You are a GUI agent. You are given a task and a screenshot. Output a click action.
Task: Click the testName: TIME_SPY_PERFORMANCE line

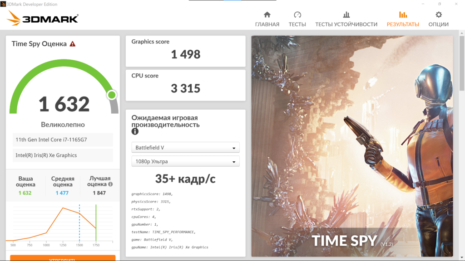(x=163, y=232)
